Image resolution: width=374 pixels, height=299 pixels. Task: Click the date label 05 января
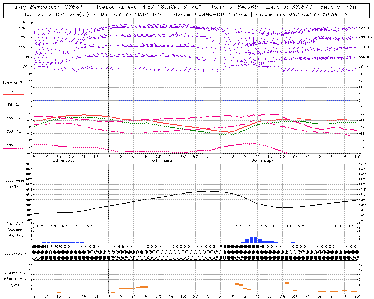coord(262,161)
